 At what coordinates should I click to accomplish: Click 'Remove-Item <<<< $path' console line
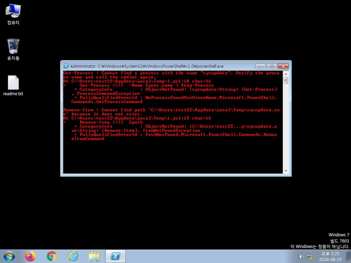tap(103, 122)
